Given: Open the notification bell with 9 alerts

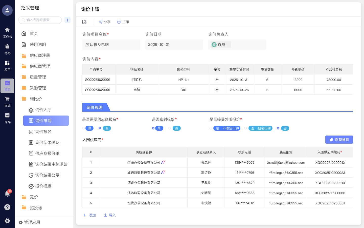Looking at the screenshot, I should pyautogui.click(x=7, y=194).
